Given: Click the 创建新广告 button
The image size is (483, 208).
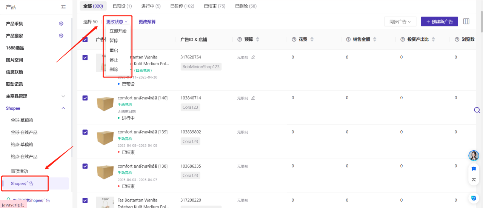Looking at the screenshot, I should (x=439, y=22).
